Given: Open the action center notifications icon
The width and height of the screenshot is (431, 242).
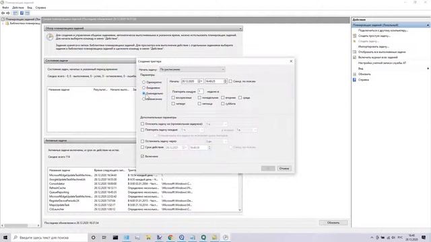Looking at the screenshot, I should point(424,237).
